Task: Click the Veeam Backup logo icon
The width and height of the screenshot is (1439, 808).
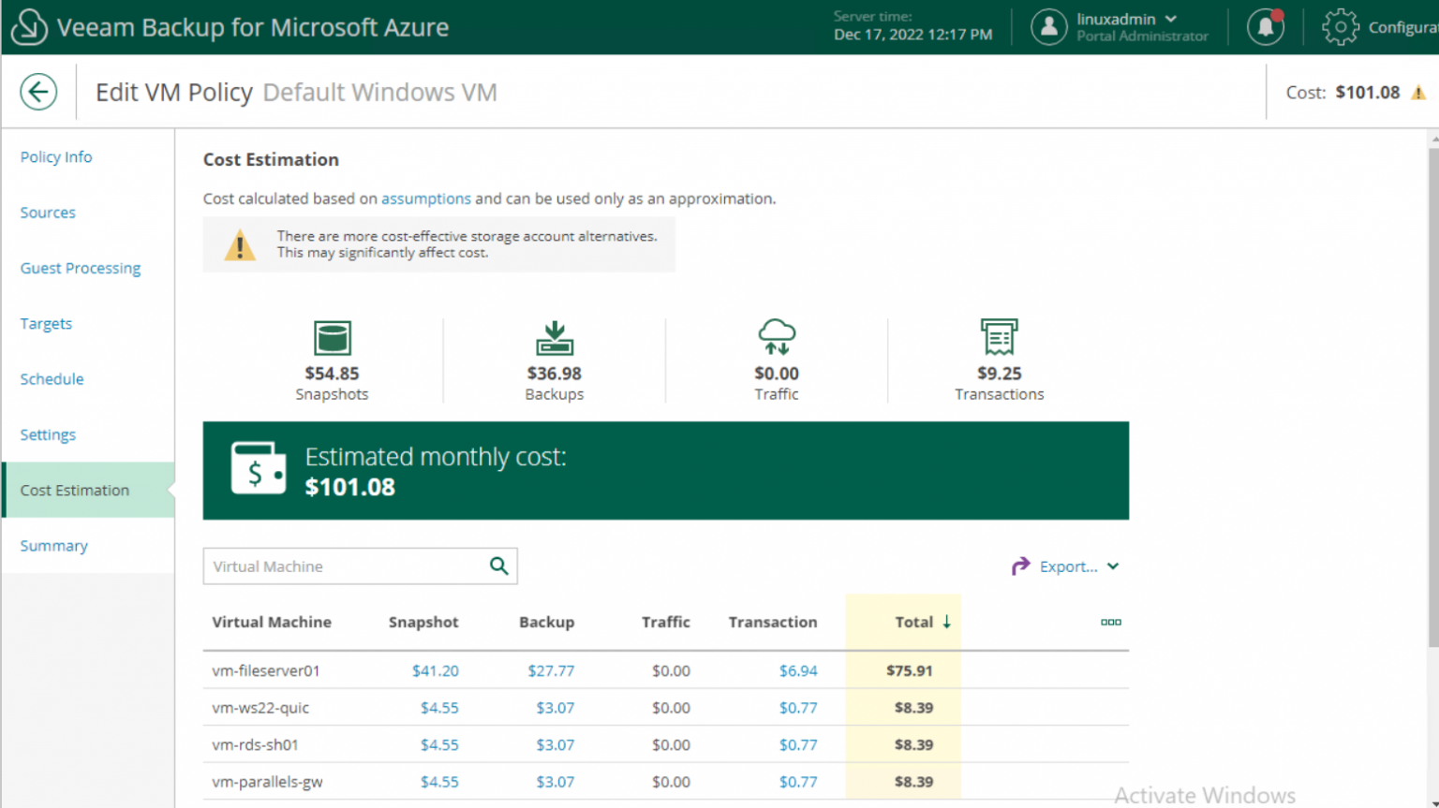Action: click(27, 26)
